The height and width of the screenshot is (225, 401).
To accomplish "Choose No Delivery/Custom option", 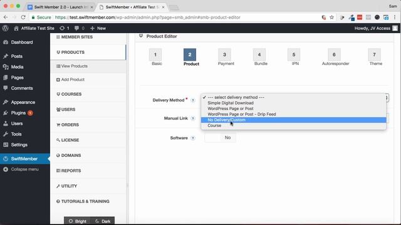I will coord(293,120).
